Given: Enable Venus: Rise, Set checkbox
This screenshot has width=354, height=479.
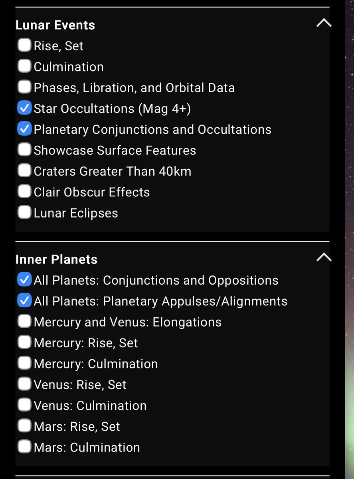Looking at the screenshot, I should [x=24, y=384].
